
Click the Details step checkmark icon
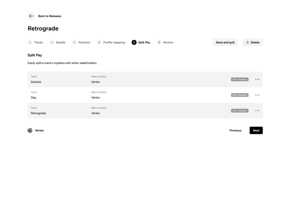pyautogui.click(x=52, y=42)
